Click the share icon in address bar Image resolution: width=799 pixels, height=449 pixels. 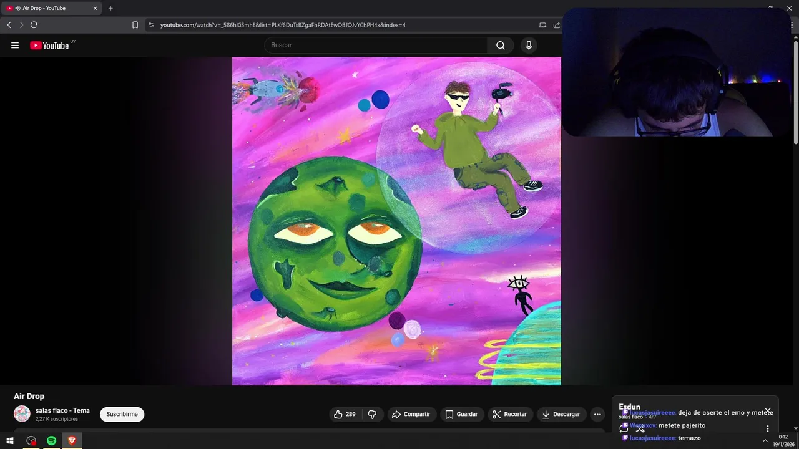[x=556, y=25]
